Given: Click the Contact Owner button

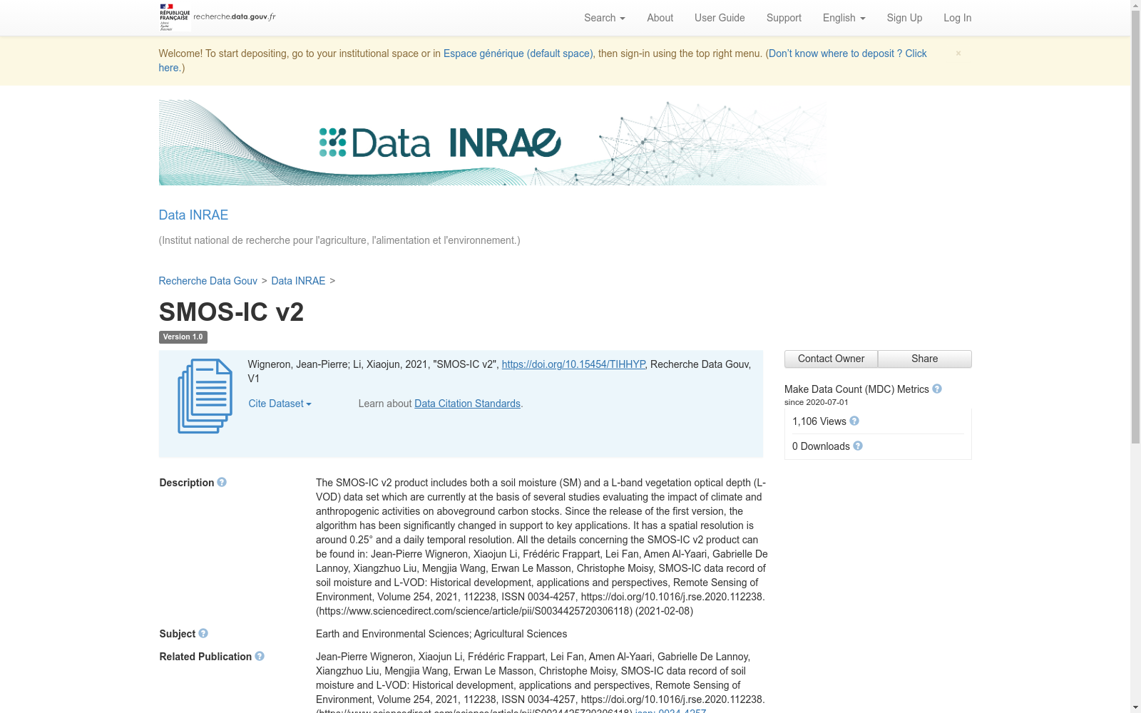Looking at the screenshot, I should tap(830, 359).
